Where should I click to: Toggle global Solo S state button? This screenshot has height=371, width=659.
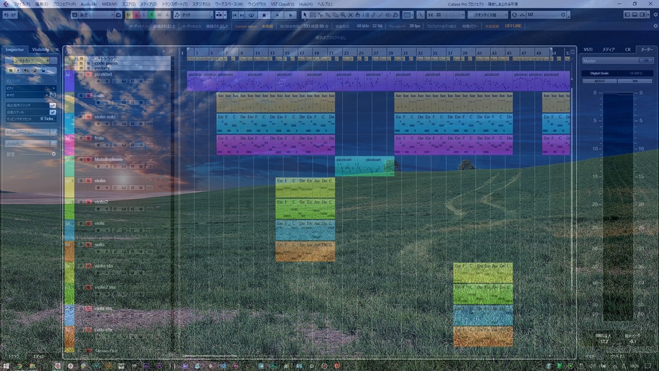(136, 15)
